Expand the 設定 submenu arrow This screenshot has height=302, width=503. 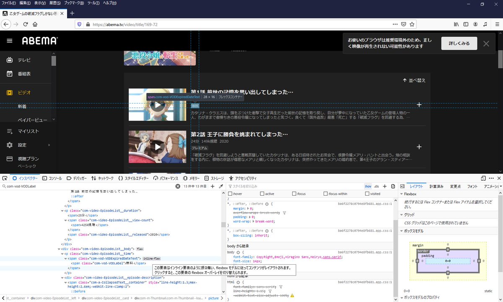pos(49,145)
